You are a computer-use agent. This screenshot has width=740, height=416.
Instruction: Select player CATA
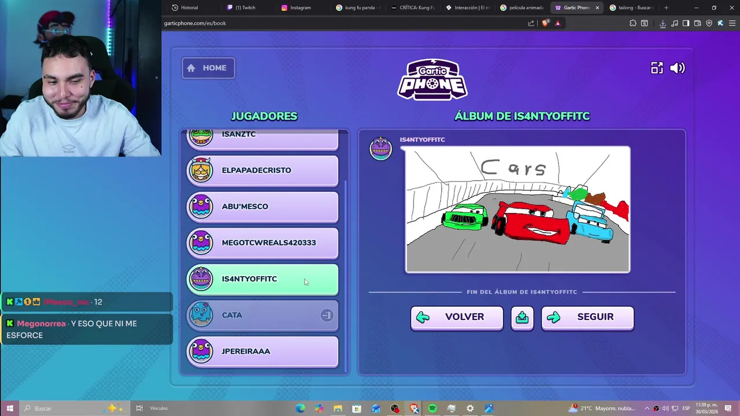(x=262, y=315)
